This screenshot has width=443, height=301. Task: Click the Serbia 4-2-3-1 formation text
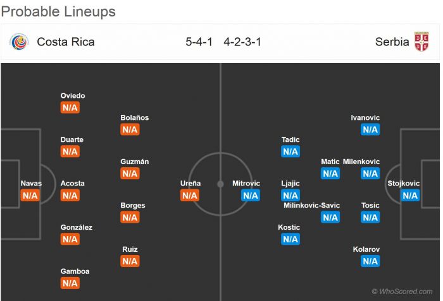point(242,42)
